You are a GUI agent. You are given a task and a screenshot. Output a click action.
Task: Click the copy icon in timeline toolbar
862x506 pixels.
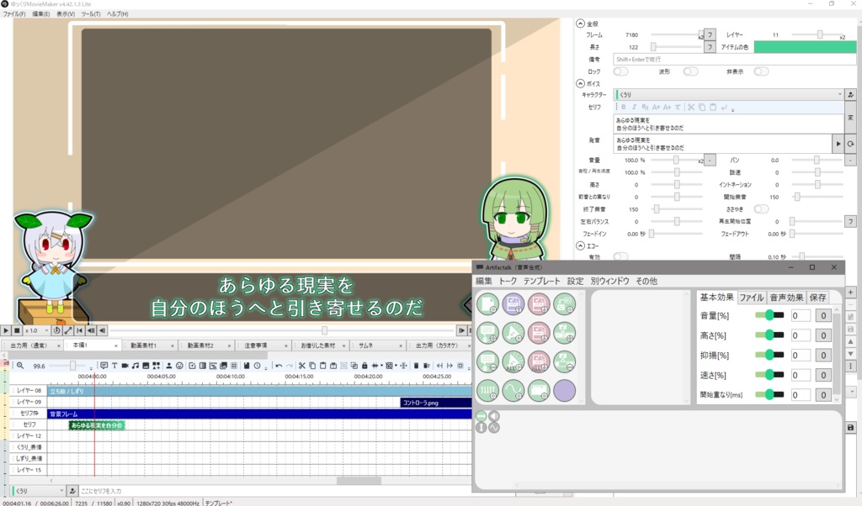point(312,366)
